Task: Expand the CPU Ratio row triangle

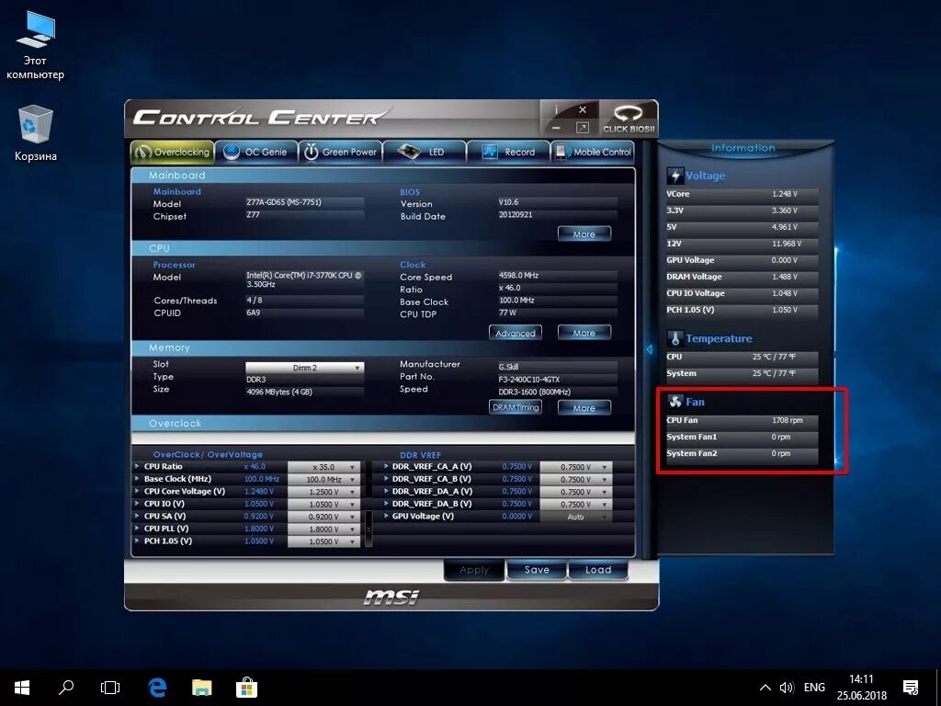Action: (138, 466)
